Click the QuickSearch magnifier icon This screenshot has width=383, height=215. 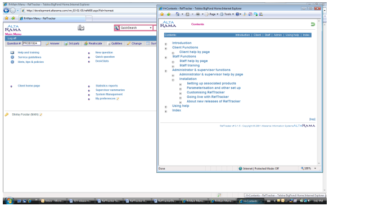tap(117, 28)
